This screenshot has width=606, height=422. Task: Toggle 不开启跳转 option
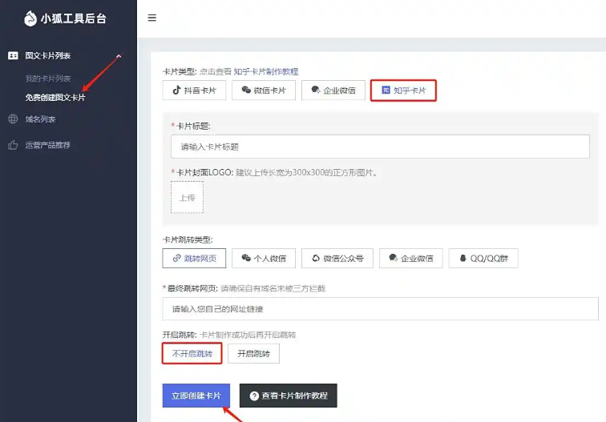(x=192, y=353)
